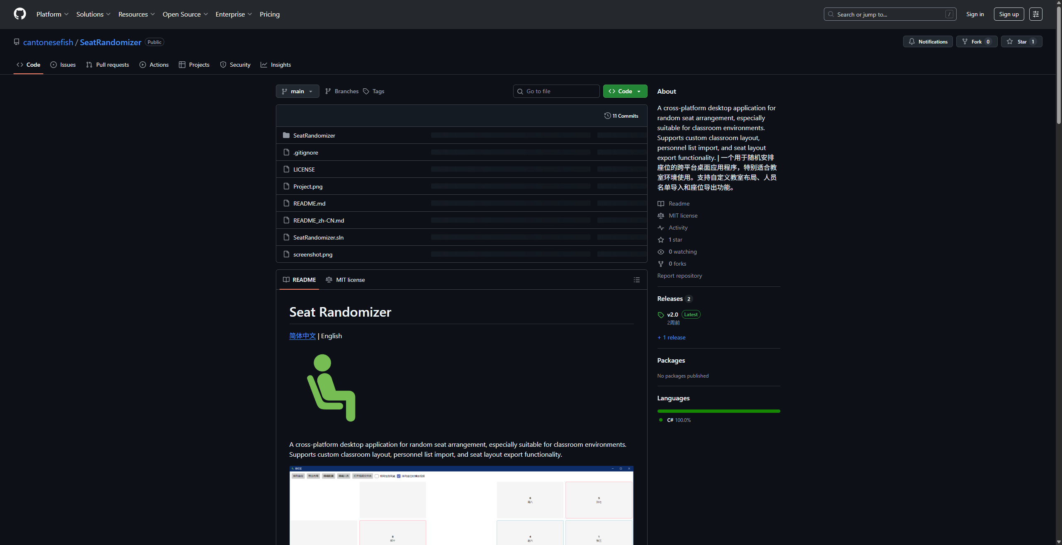Open the Insights tab
The width and height of the screenshot is (1062, 545).
tap(276, 65)
